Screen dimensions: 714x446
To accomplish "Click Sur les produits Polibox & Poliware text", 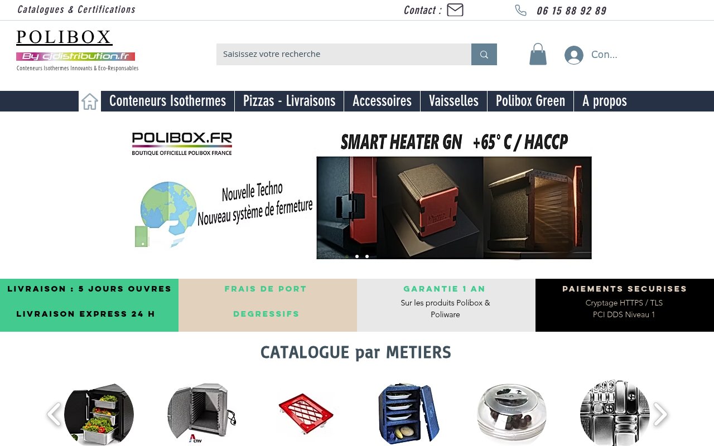I will coord(445,309).
